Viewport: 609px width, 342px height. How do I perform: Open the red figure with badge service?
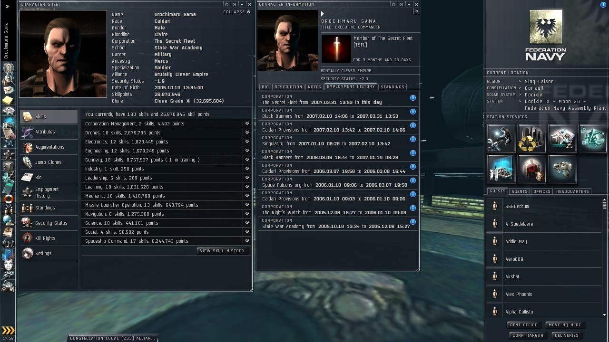[x=531, y=169]
